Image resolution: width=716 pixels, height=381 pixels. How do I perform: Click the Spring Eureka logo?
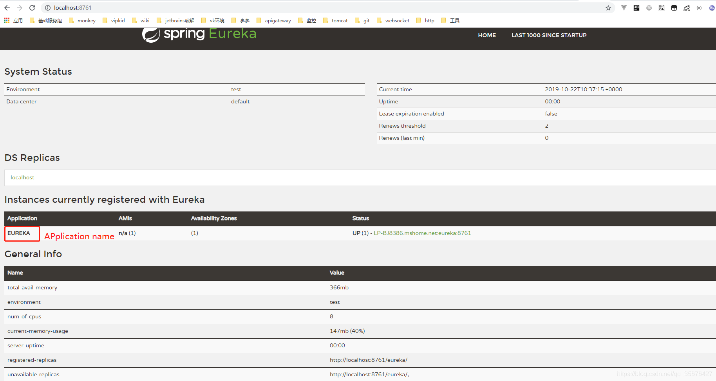[199, 34]
